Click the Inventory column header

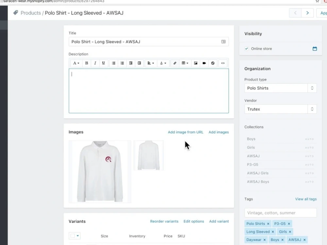pos(137,236)
